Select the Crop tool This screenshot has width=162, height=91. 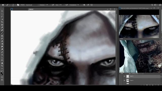(2, 22)
